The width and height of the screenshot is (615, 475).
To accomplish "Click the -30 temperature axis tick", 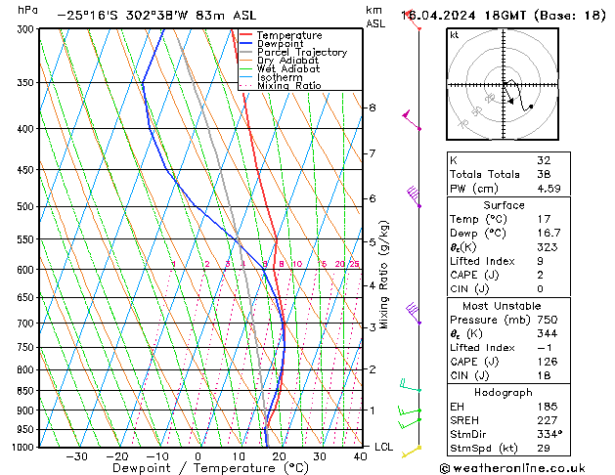I will 76,456.
